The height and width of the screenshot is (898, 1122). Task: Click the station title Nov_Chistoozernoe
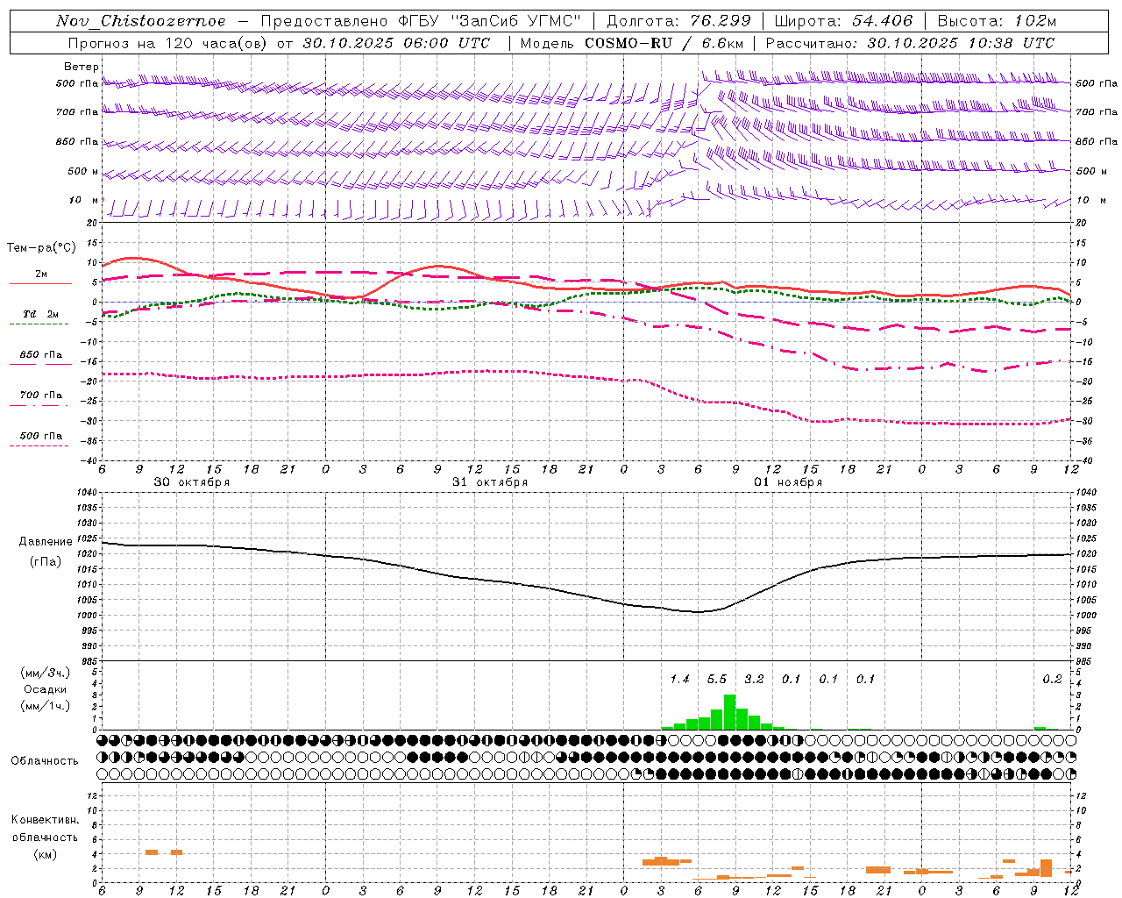(x=141, y=21)
